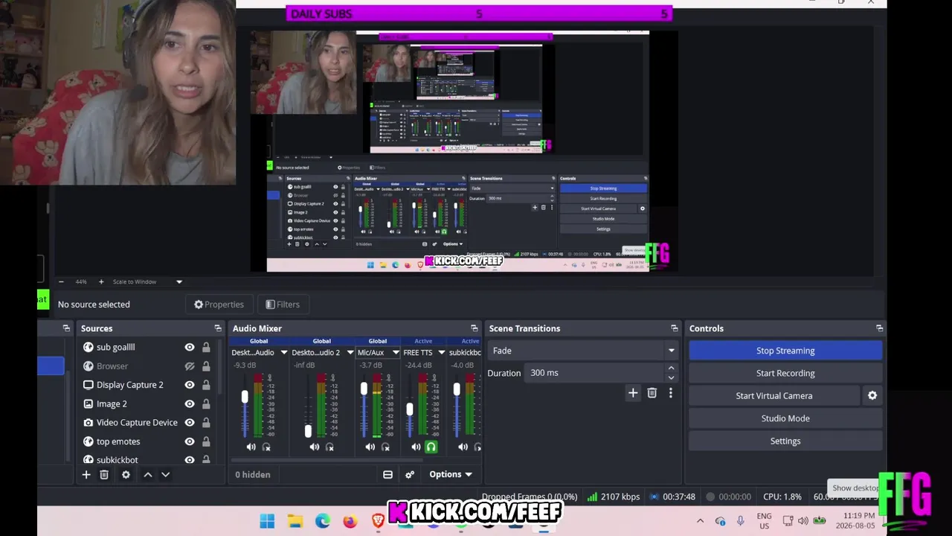Viewport: 952px width, 536px height.
Task: Adjust the Mic/Aux volume slider
Action: [364, 389]
